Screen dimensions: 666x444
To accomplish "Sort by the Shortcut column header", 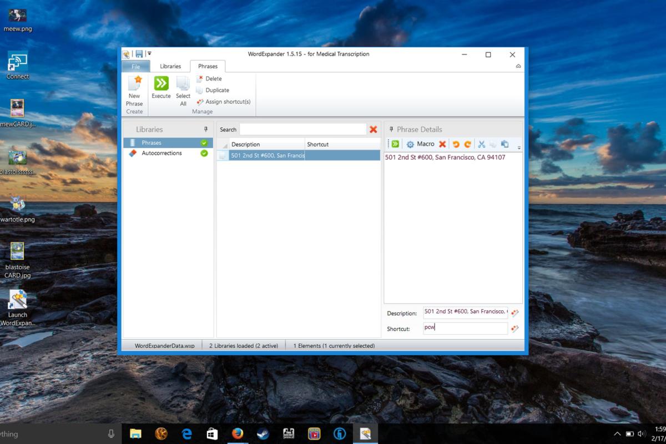I will pos(342,144).
